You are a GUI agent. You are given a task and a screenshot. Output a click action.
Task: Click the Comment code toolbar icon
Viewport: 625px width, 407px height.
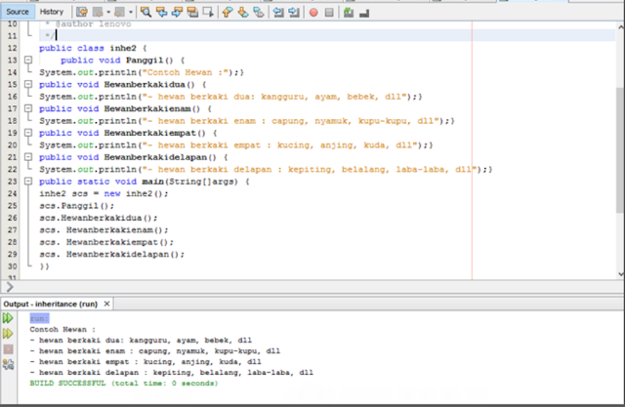(349, 13)
